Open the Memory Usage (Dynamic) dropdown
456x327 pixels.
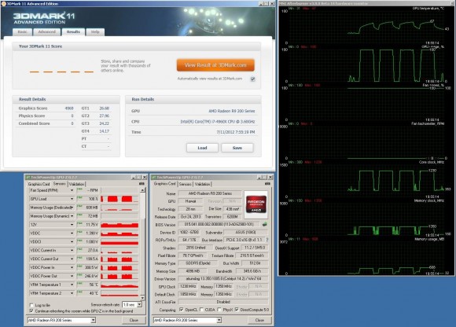point(72,216)
